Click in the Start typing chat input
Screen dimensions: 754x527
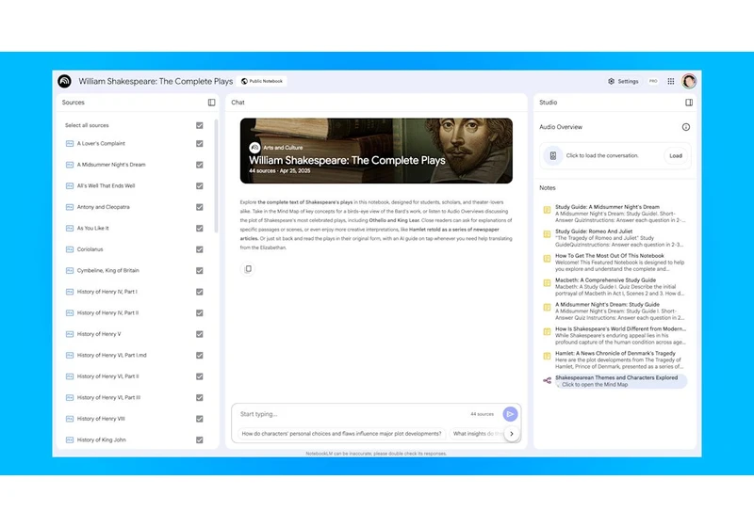coord(353,414)
